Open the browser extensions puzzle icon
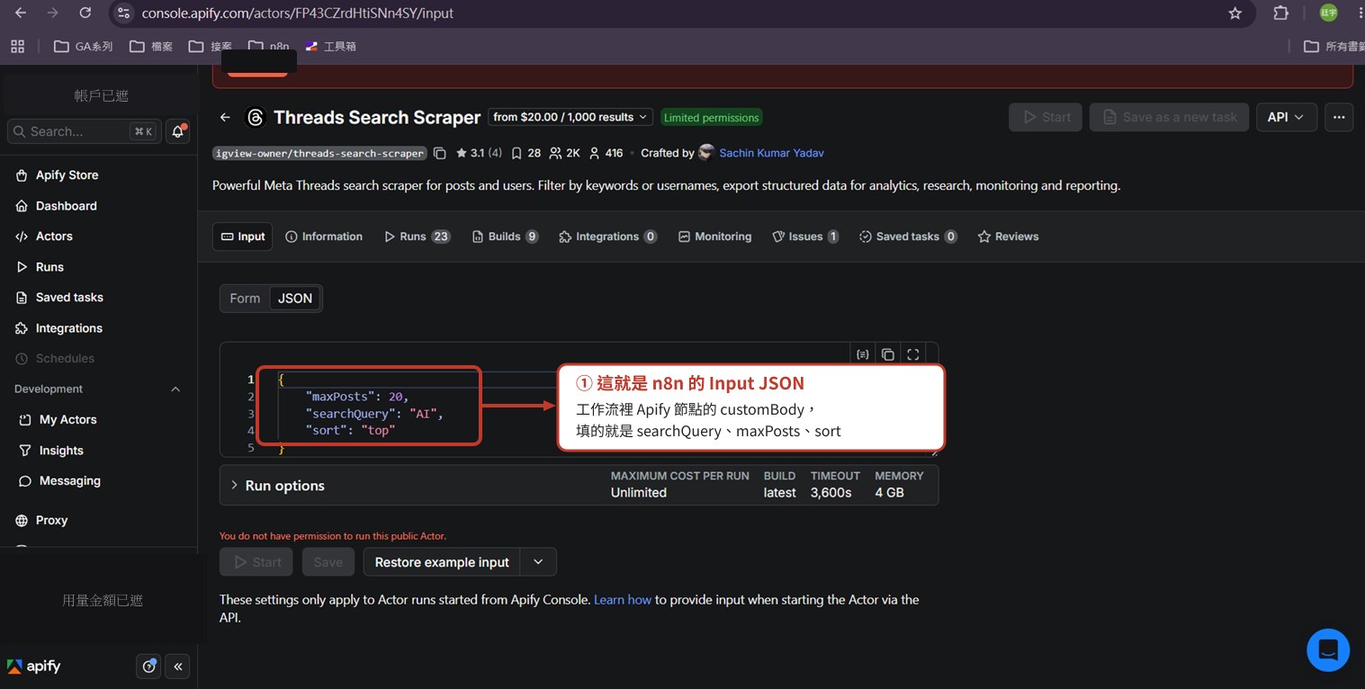This screenshot has height=689, width=1365. click(1281, 13)
